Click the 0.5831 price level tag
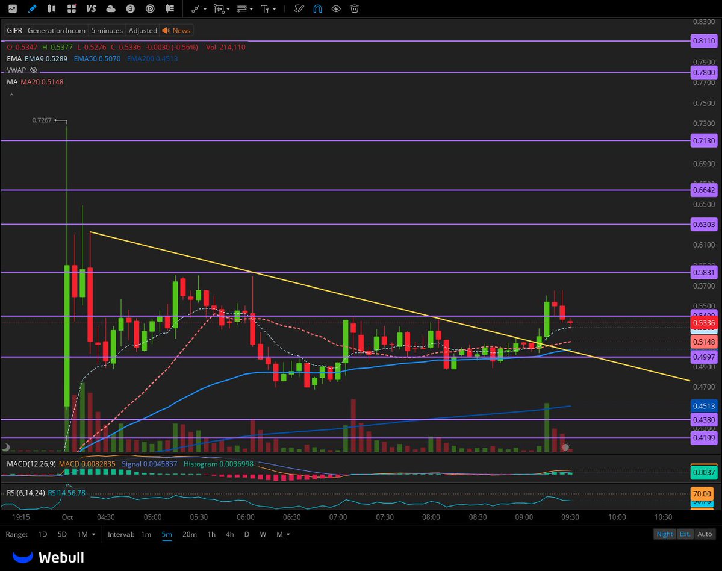Viewport: 722px width, 571px height. 704,272
